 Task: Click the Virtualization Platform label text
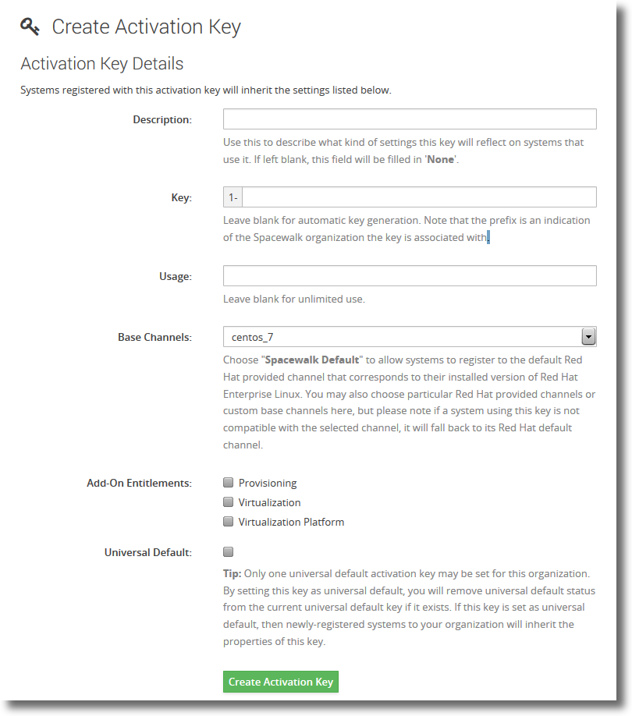click(x=291, y=522)
